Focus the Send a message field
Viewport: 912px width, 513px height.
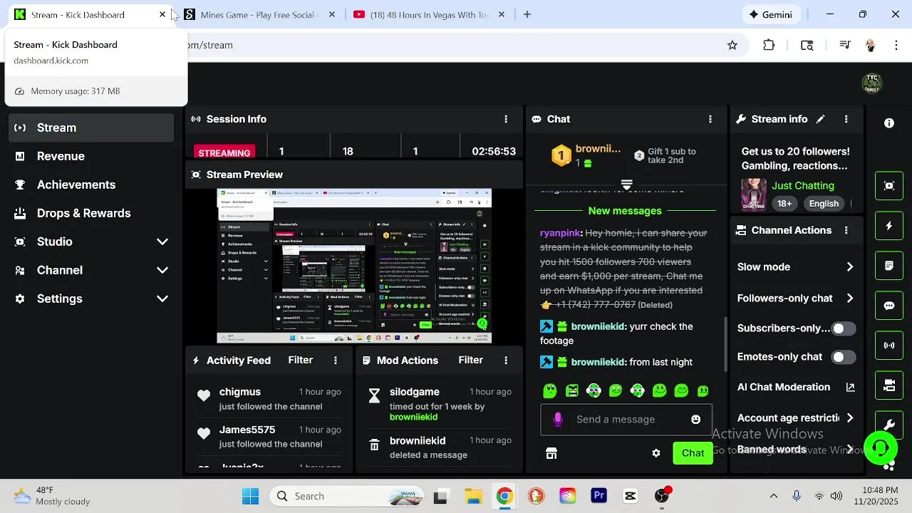626,420
